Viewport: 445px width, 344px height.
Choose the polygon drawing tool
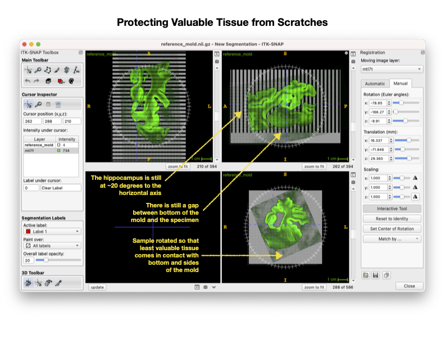[47, 70]
